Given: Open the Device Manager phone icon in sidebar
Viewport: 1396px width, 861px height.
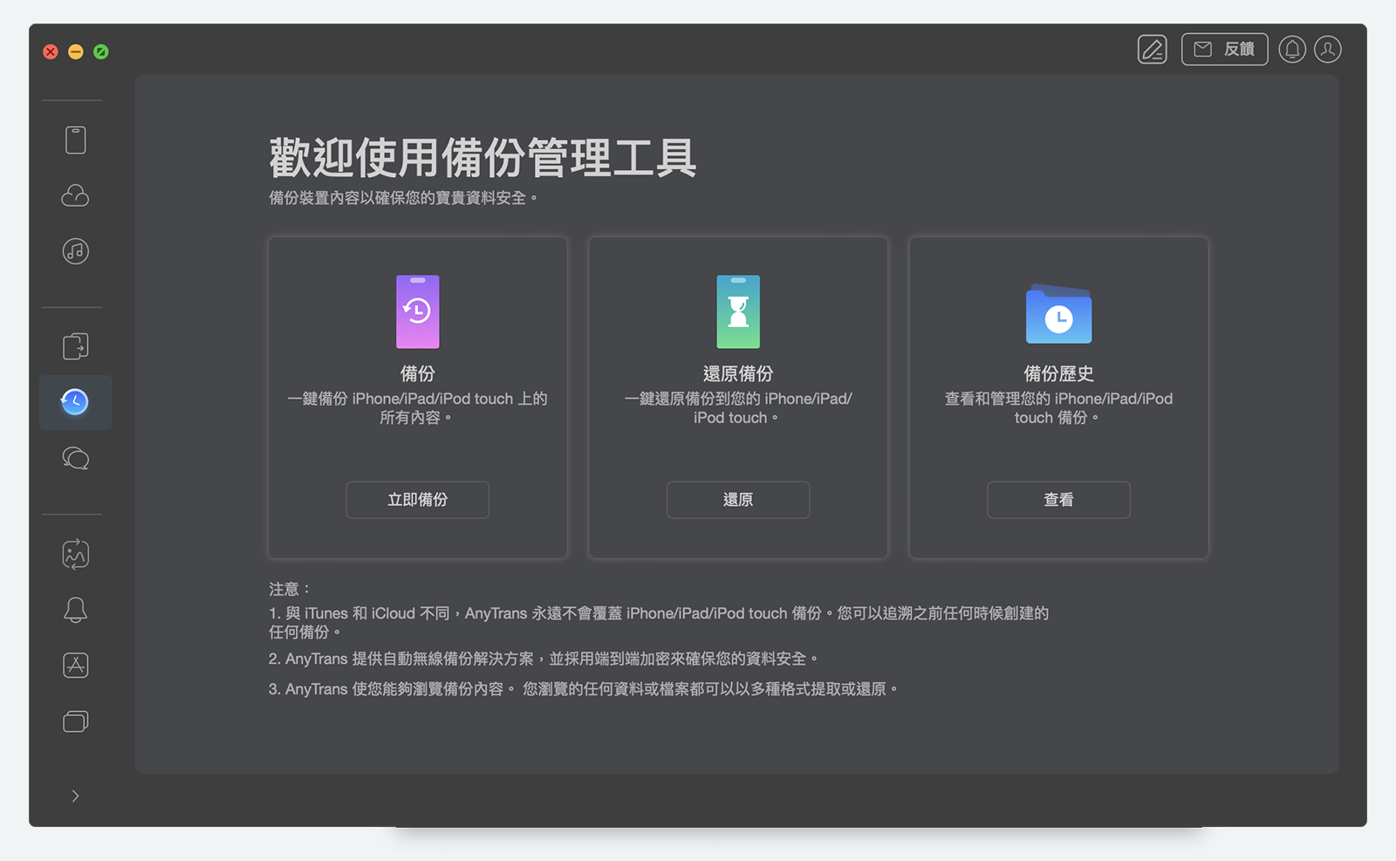Looking at the screenshot, I should coord(76,140).
